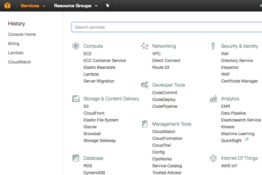Click the Developer Tools gears icon
The height and width of the screenshot is (175, 262).
coord(145,85)
